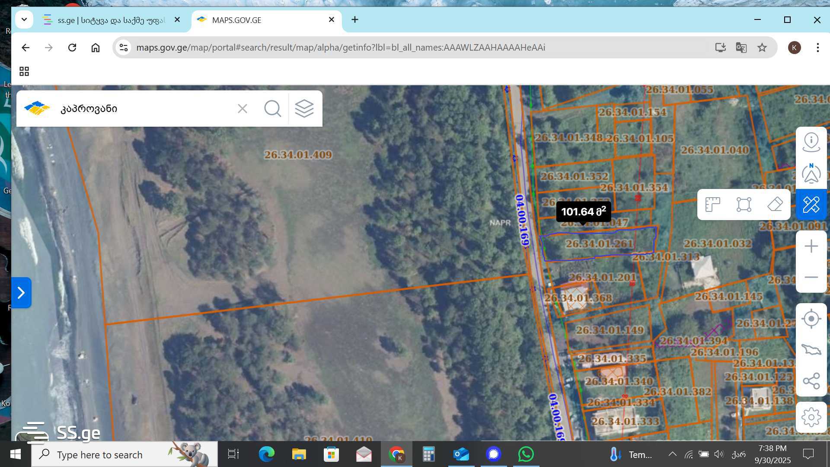Open map settings gear

811,418
